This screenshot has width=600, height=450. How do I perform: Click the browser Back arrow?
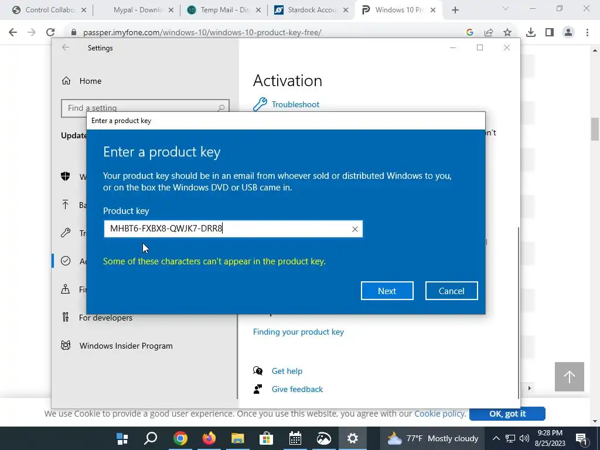pyautogui.click(x=13, y=33)
